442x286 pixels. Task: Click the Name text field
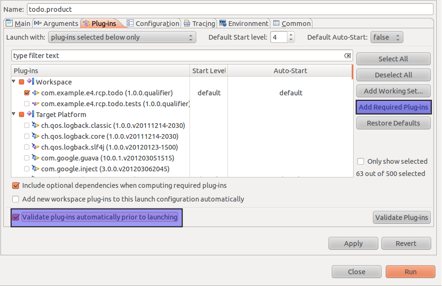229,9
